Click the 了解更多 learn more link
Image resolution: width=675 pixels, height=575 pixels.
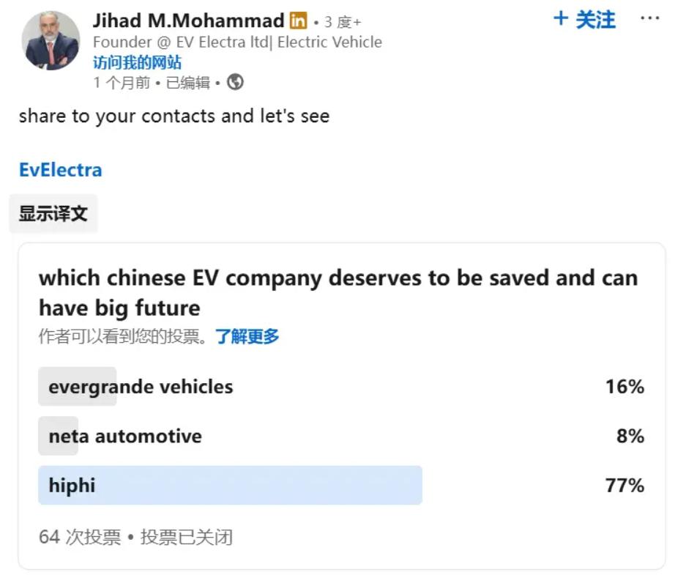[x=247, y=336]
